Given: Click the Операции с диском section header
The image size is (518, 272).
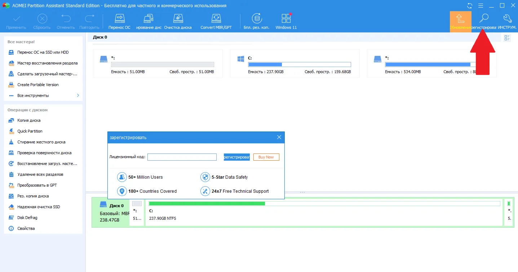Looking at the screenshot, I should point(27,110).
